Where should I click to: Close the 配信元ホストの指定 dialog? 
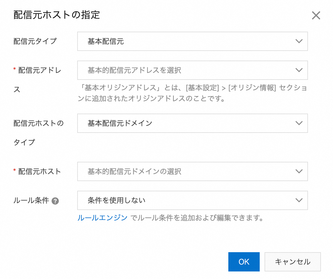316,16
